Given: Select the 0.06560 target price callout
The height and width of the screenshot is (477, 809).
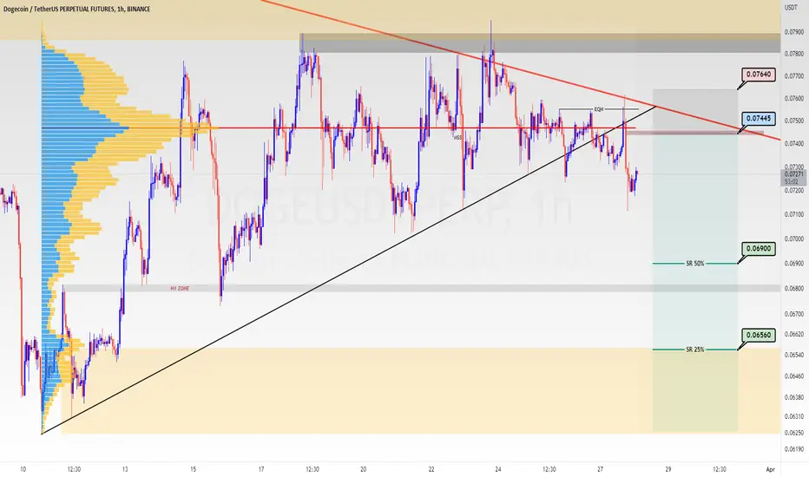Looking at the screenshot, I should click(759, 335).
